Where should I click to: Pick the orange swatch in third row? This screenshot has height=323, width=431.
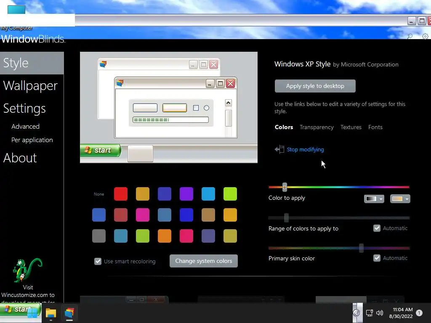point(165,236)
